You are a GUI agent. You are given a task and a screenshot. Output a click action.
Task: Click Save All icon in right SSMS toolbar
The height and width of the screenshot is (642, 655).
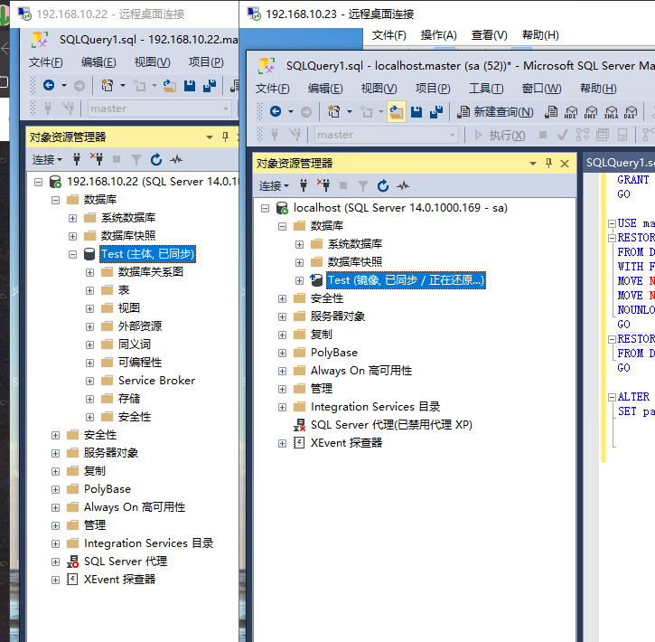[x=436, y=112]
